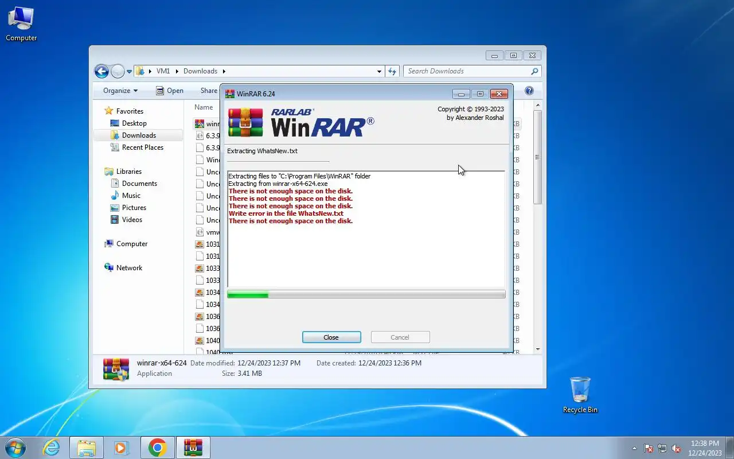Open recent pages dropdown in Explorer
The height and width of the screenshot is (459, 734).
pos(129,72)
